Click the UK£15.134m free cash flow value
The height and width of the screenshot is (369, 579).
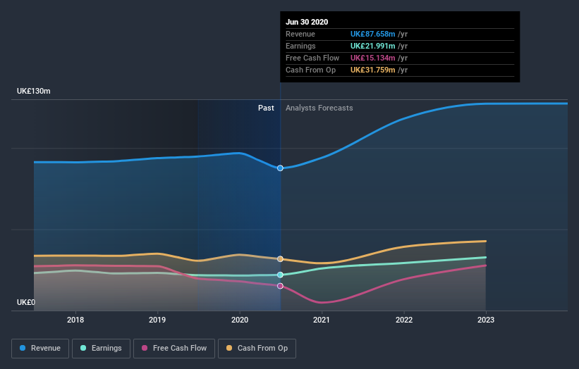[x=372, y=58]
